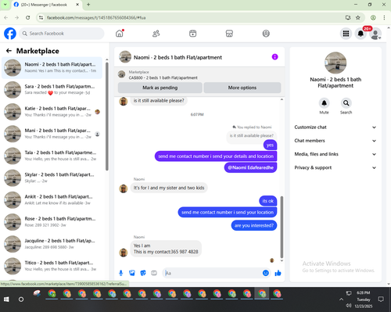
Task: Open the account profile avatar menu
Action: [x=375, y=34]
